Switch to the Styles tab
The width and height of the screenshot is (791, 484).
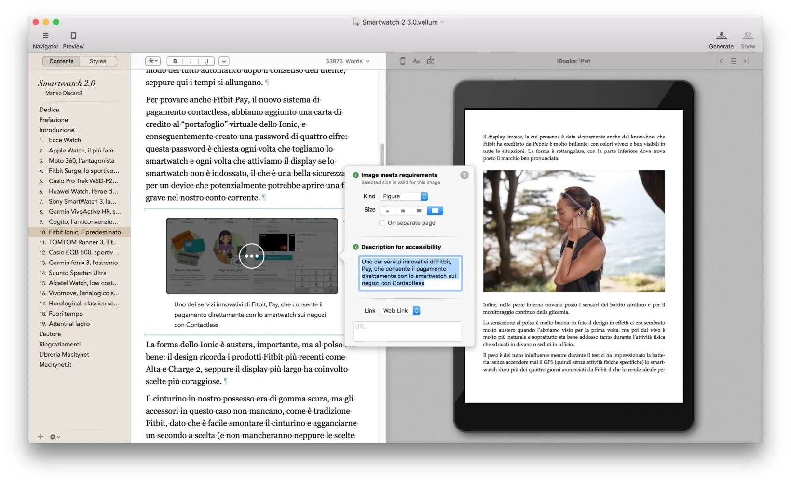click(x=97, y=61)
